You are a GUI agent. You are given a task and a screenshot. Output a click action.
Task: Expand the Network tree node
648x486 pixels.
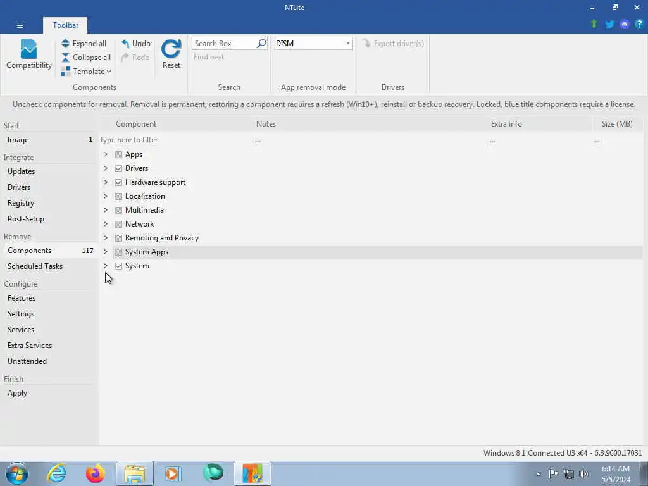106,224
